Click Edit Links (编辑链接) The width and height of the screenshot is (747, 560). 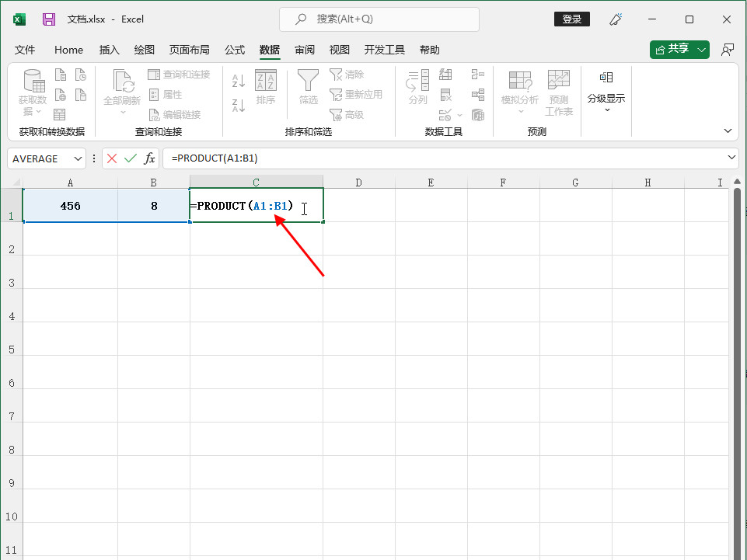[175, 115]
